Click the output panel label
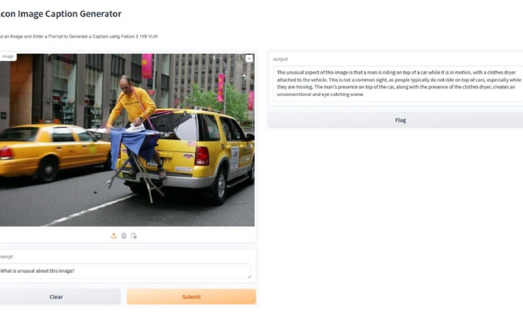 (280, 59)
